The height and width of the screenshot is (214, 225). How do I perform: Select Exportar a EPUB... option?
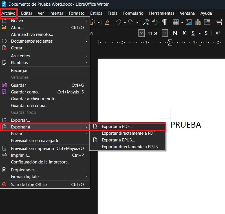tap(127, 140)
